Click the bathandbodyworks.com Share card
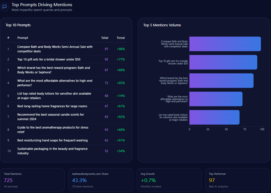Viewport: 271px width, 193px height. (101, 180)
